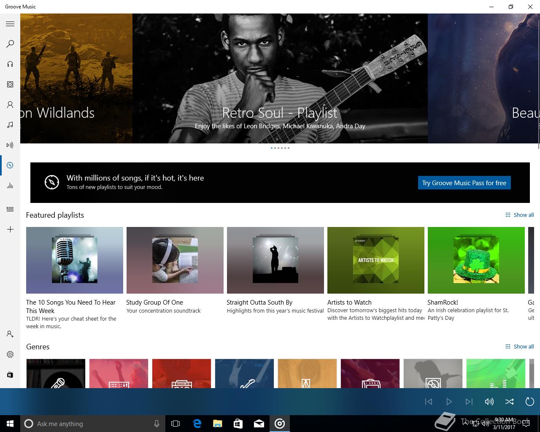Open the Store bag icon in sidebar

point(10,375)
